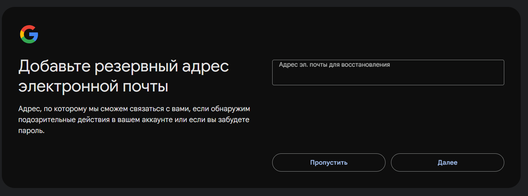Click the paragraph beginning Адрес, по которому мы сможем
Screen dimensions: 528x196
(134, 120)
